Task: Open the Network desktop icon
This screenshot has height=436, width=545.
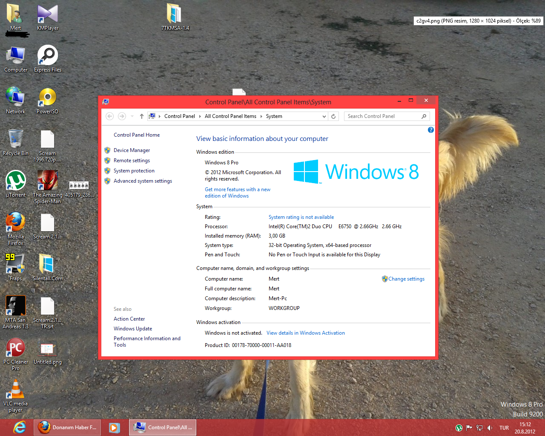Action: 16,100
